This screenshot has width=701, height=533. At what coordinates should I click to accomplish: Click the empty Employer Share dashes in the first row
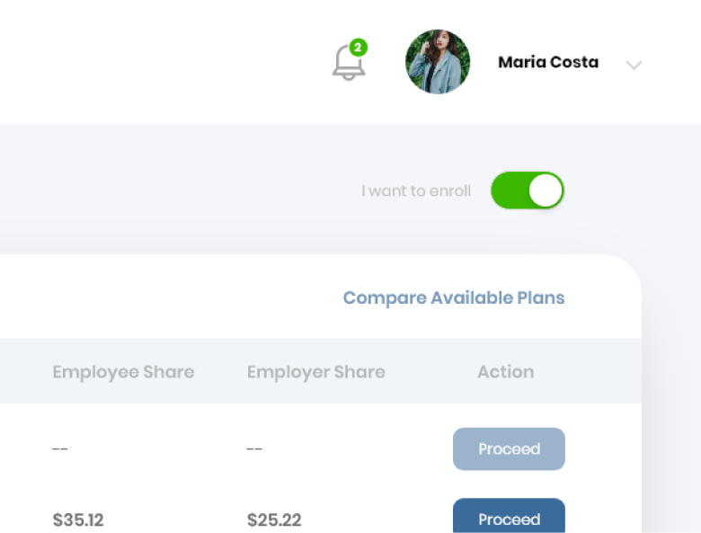click(254, 449)
